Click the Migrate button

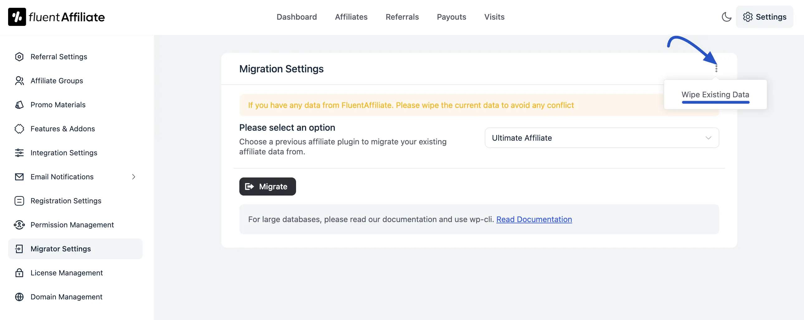[267, 187]
